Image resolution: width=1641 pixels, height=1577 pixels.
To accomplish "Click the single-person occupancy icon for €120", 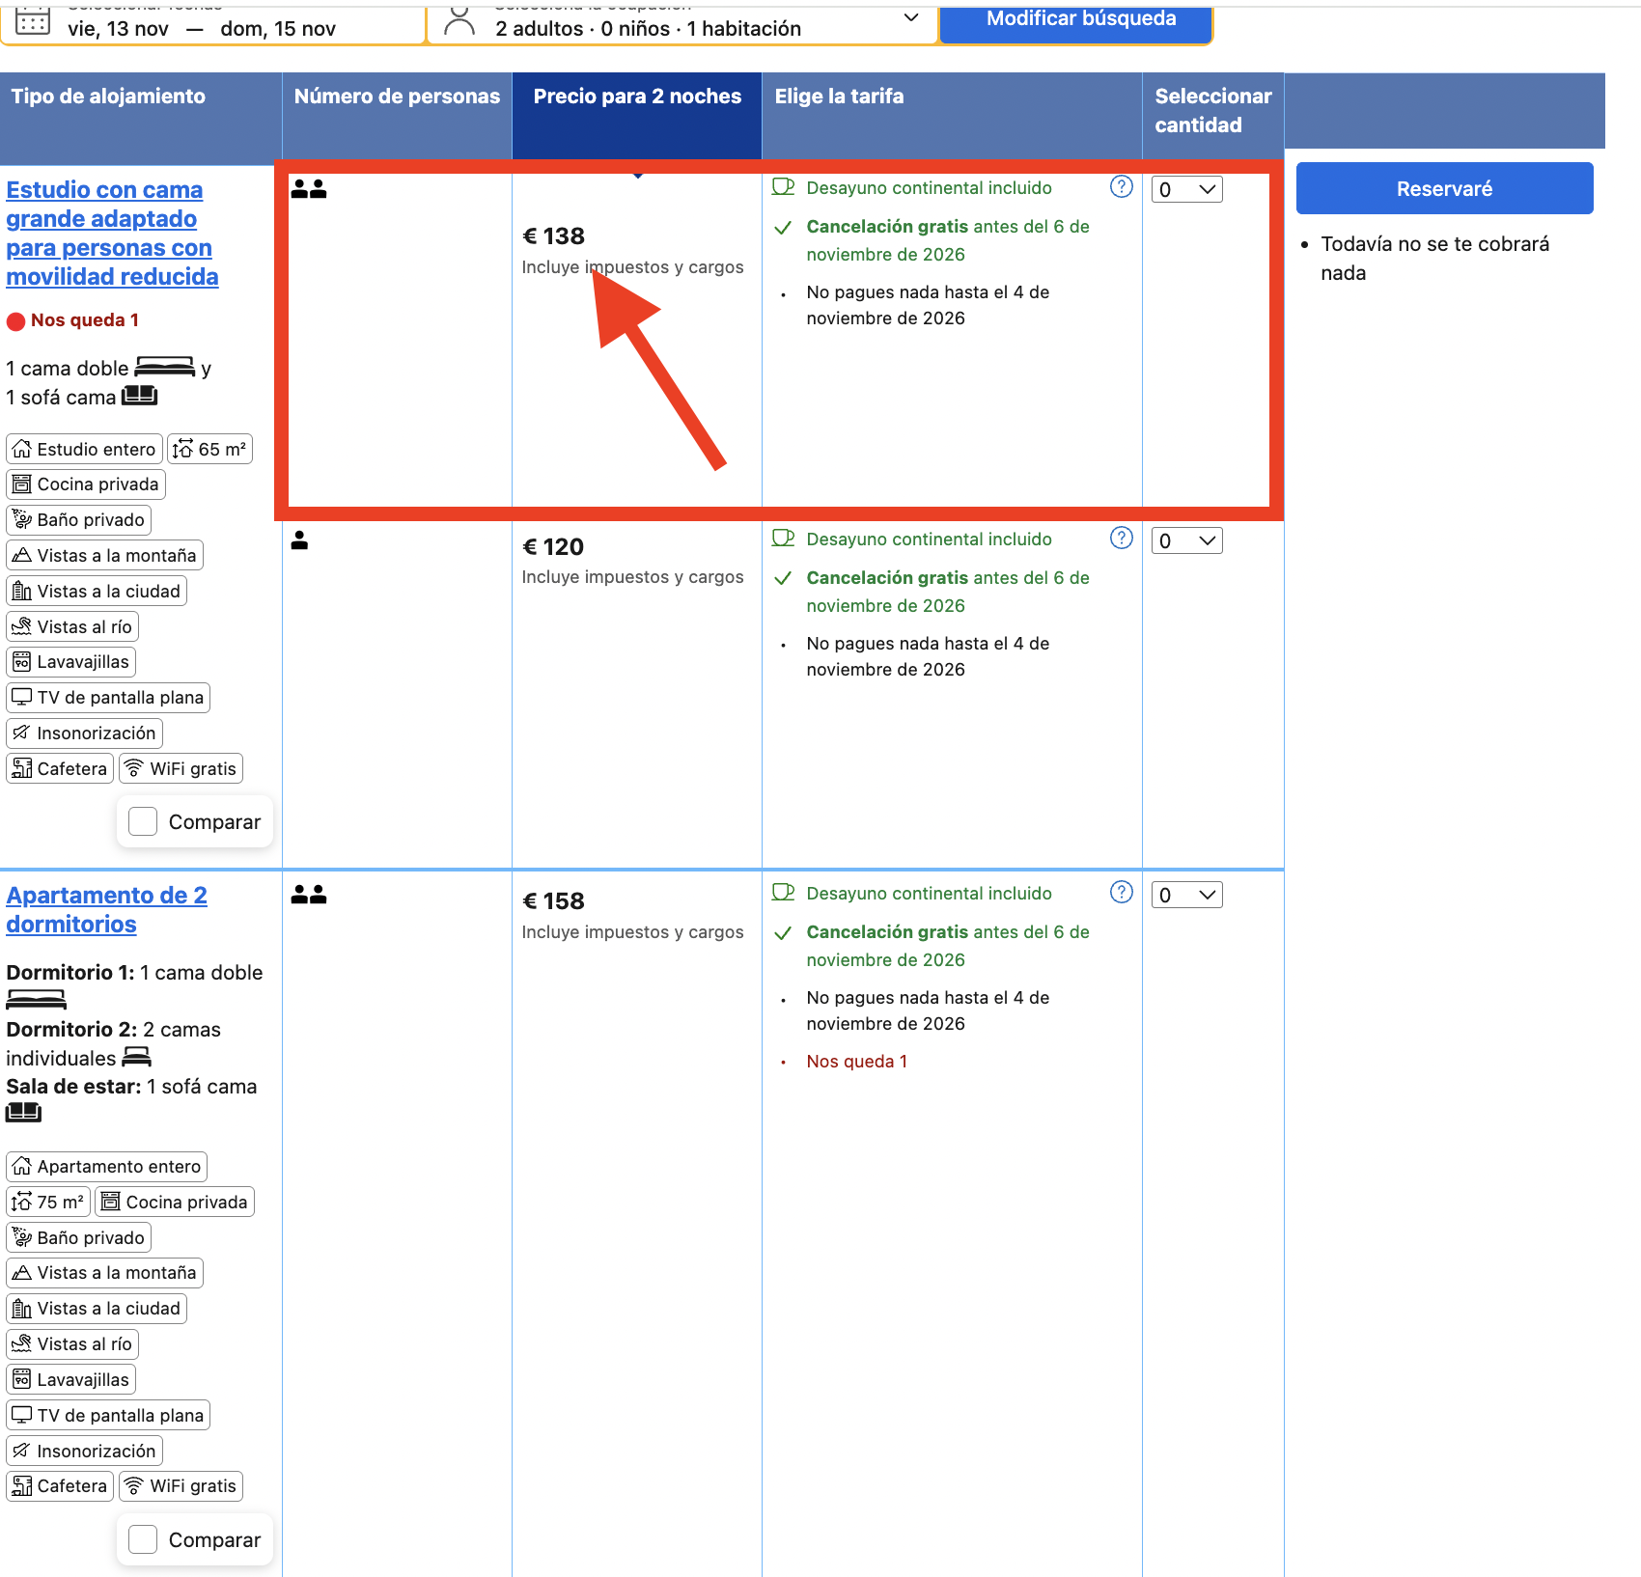I will (x=299, y=540).
